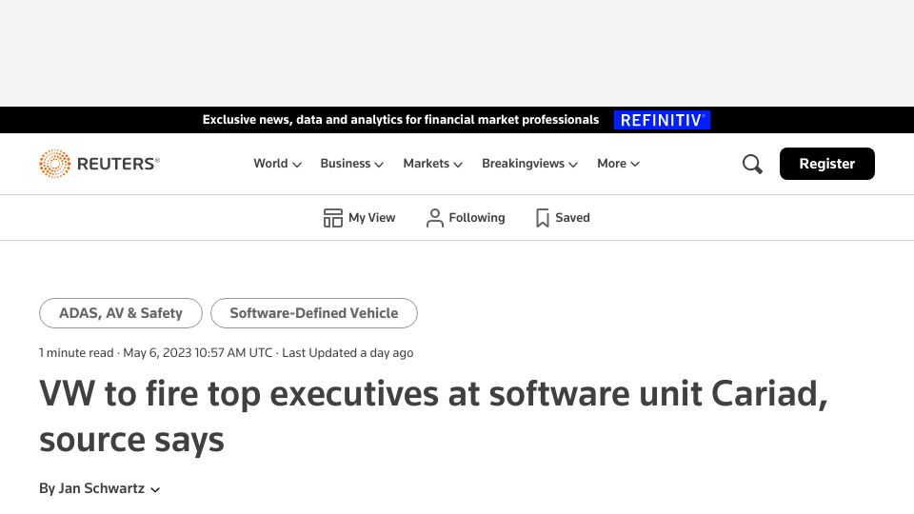Image resolution: width=914 pixels, height=514 pixels.
Task: Click the Following person icon
Action: (435, 218)
